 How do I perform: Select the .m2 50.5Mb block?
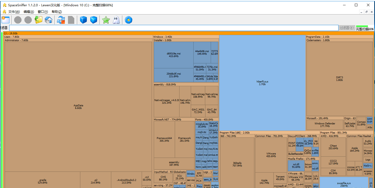(x=147, y=178)
